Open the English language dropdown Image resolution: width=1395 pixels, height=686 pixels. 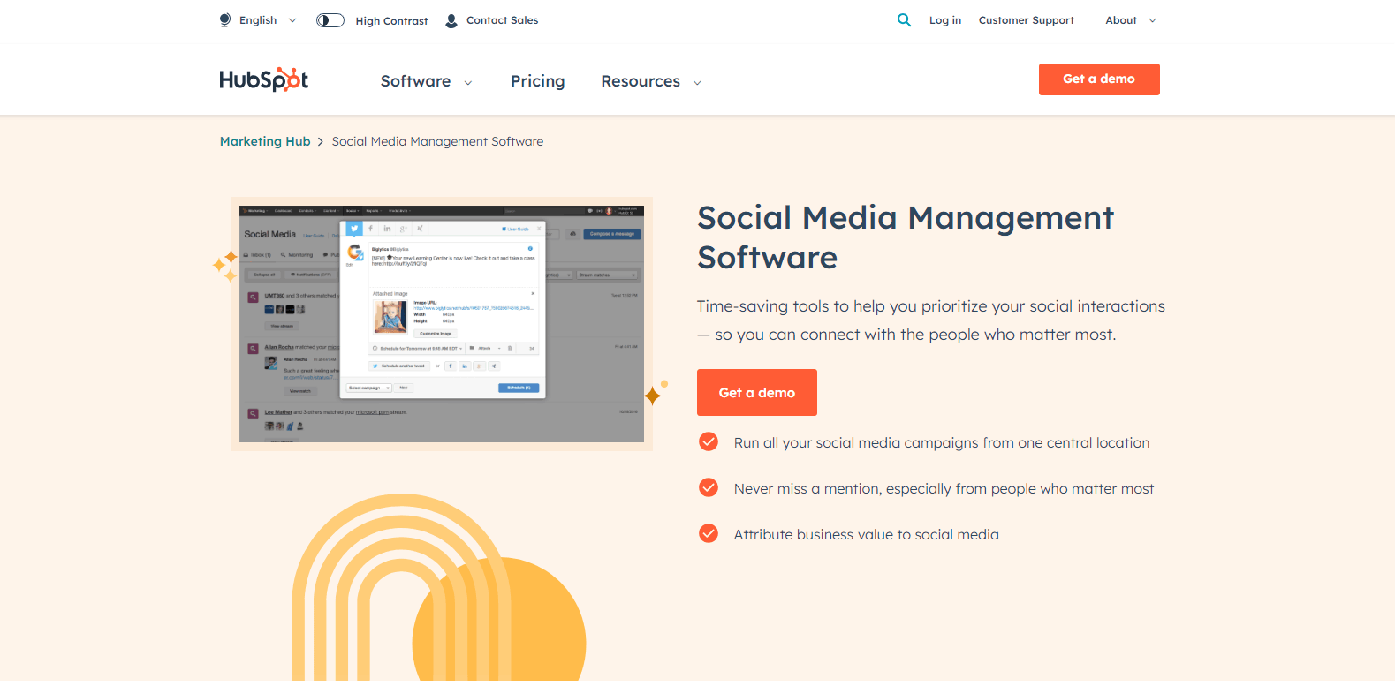(268, 20)
